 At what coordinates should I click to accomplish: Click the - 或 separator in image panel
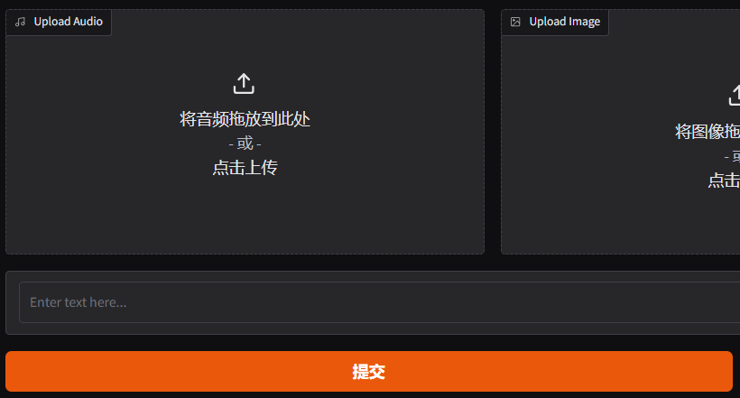pos(732,156)
